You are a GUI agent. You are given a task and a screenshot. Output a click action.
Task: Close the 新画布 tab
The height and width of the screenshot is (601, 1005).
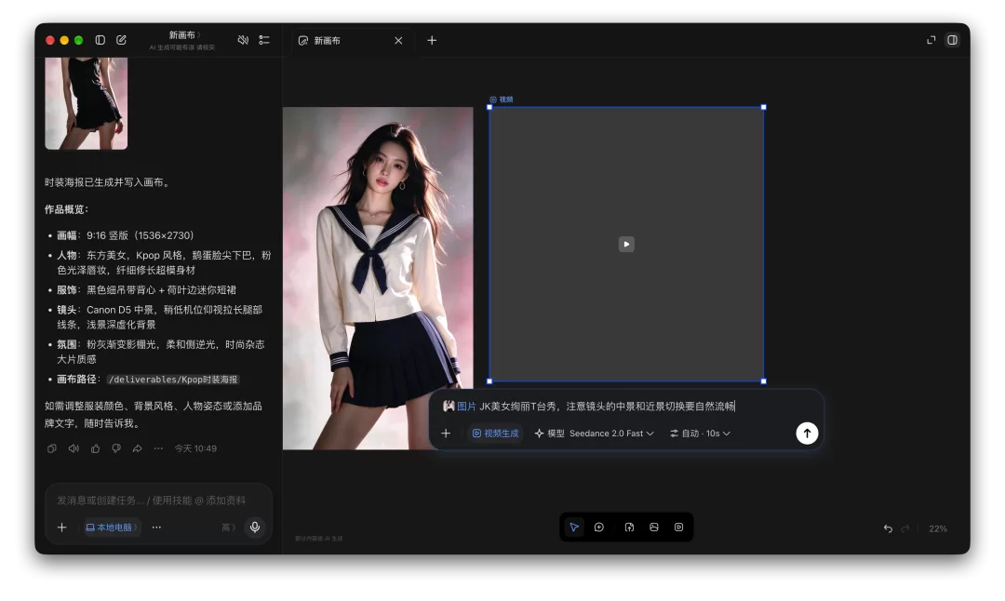click(398, 40)
